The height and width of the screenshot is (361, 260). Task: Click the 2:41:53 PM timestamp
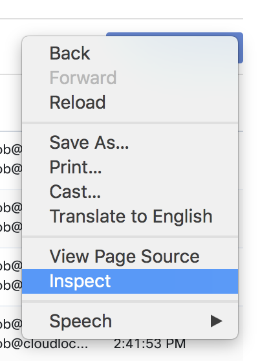pos(149,344)
